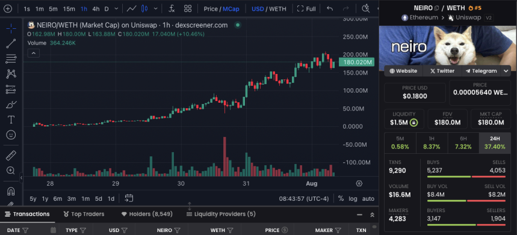Open the go-to-date calendar icon
This screenshot has height=235, width=517.
(x=129, y=198)
